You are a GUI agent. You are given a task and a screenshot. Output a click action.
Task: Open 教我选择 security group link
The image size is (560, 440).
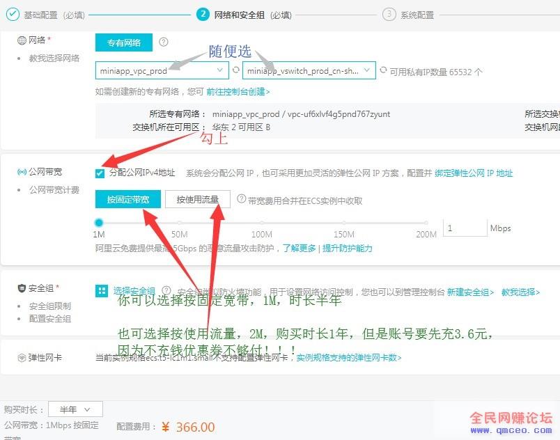coord(520,292)
